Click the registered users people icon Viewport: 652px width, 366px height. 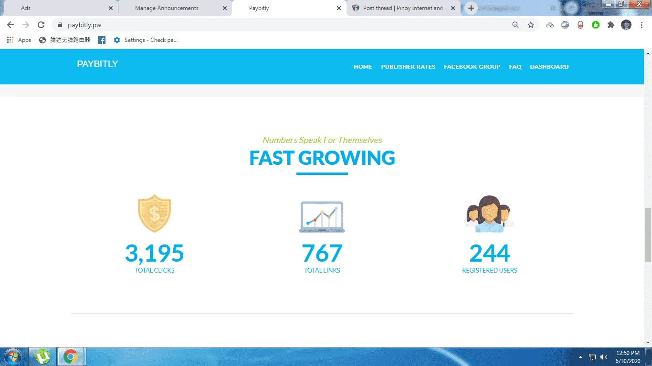490,213
